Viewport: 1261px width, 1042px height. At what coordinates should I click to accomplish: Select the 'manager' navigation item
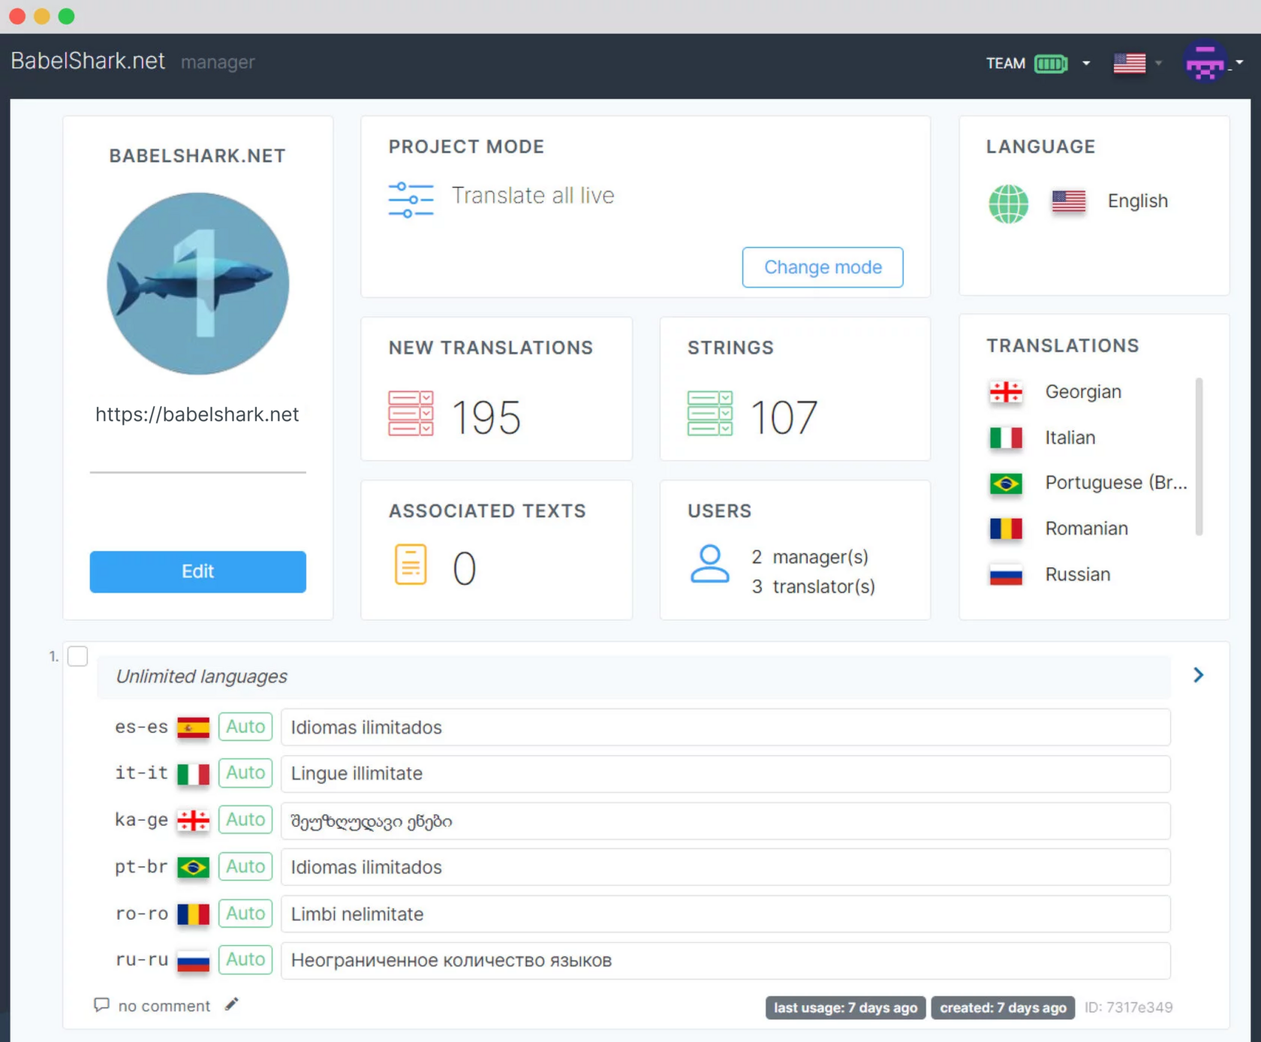[x=217, y=62]
